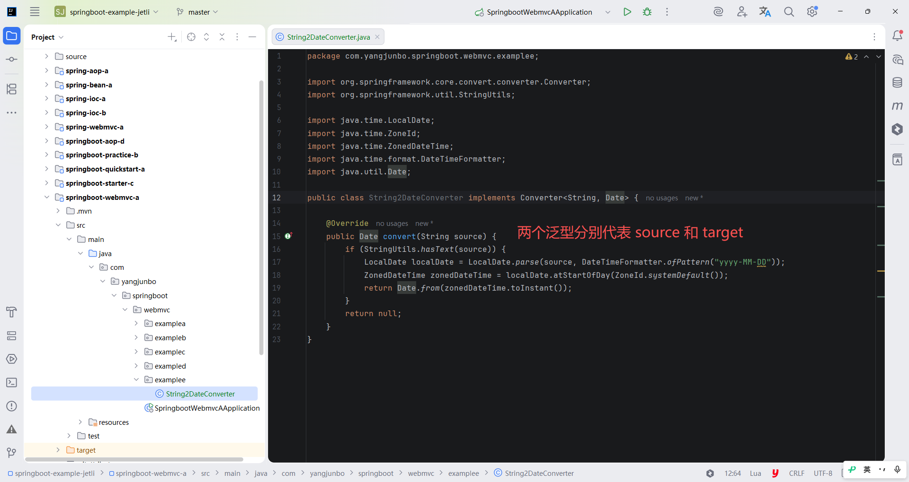The image size is (909, 482).
Task: Open IDE settings gear
Action: (x=812, y=12)
